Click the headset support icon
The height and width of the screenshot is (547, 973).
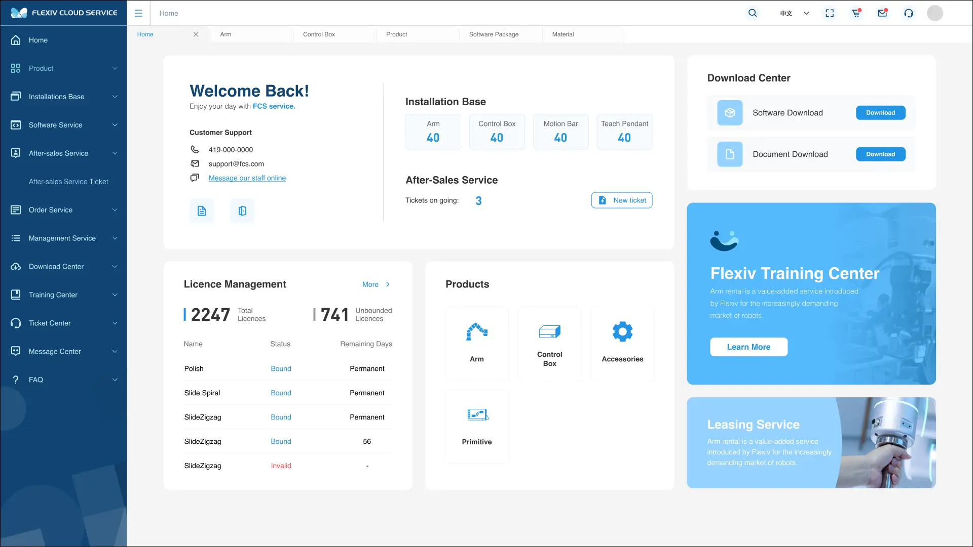(909, 13)
